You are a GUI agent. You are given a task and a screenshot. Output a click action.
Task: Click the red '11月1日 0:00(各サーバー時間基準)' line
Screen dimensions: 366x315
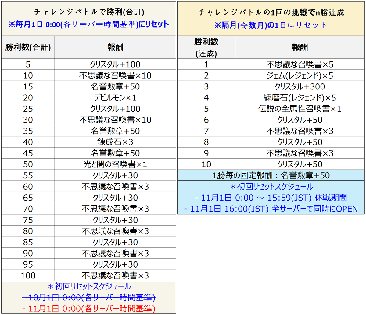click(89, 308)
